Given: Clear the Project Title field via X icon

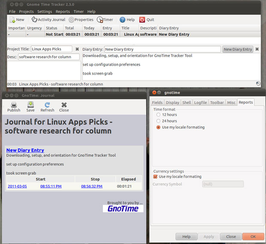Looking at the screenshot, I should pyautogui.click(x=77, y=49).
